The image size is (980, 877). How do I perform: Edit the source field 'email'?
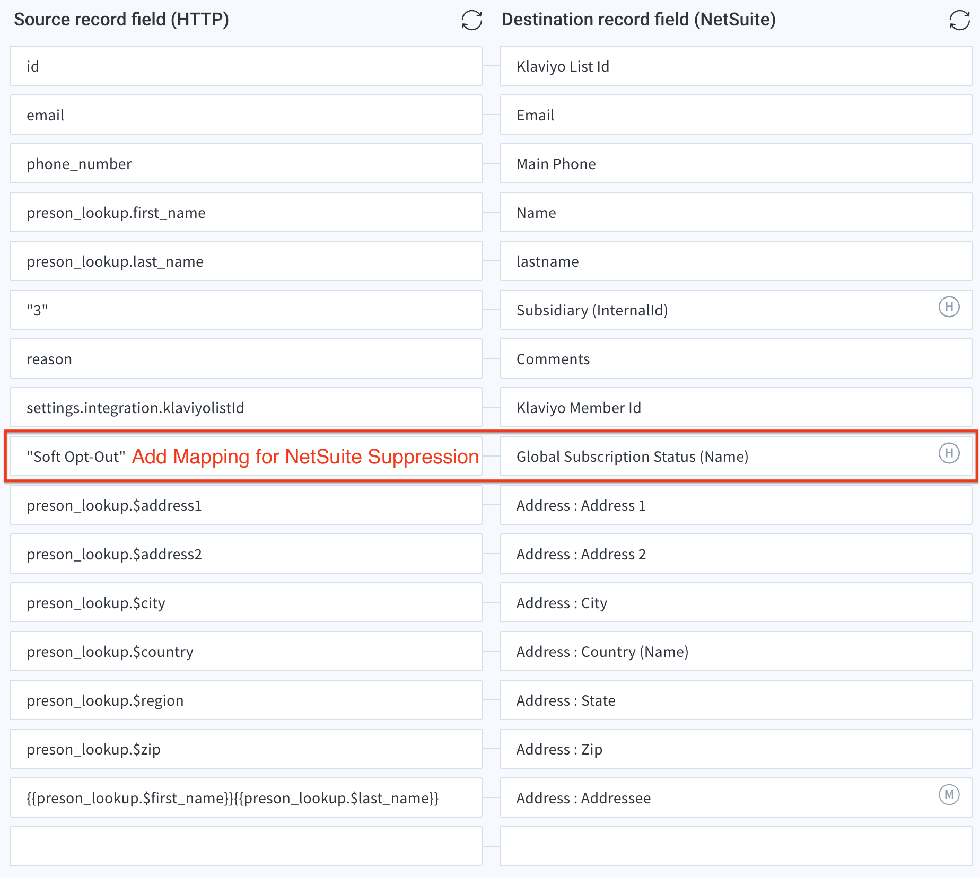246,115
